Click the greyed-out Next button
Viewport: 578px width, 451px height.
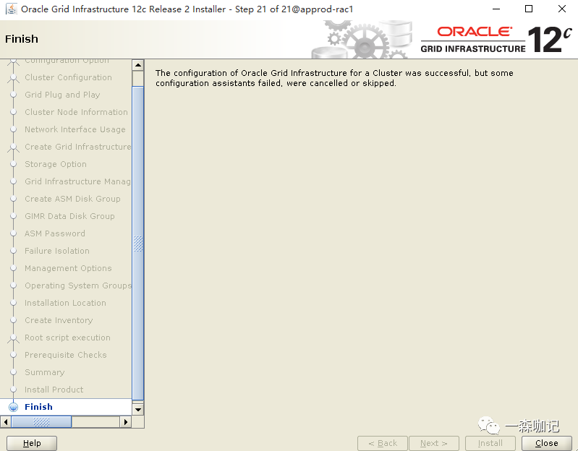[434, 443]
